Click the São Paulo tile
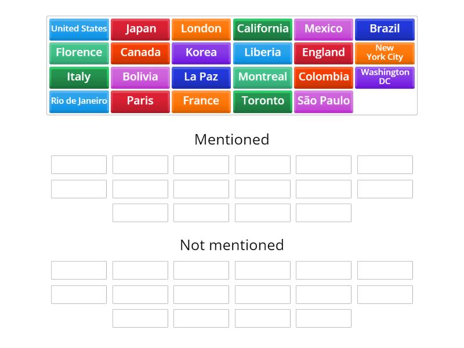The height and width of the screenshot is (348, 464). 324,102
